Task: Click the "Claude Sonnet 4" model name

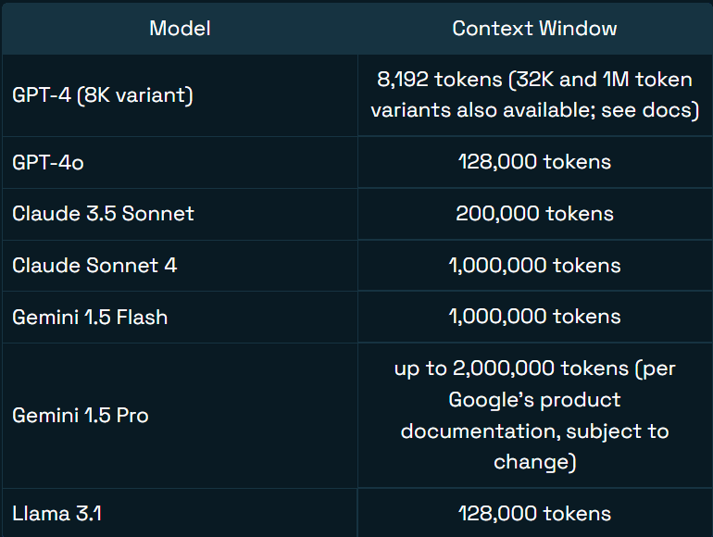Action: tap(94, 266)
